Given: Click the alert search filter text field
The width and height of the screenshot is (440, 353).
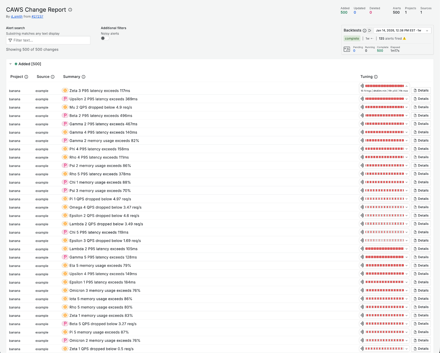Looking at the screenshot, I should pyautogui.click(x=48, y=40).
